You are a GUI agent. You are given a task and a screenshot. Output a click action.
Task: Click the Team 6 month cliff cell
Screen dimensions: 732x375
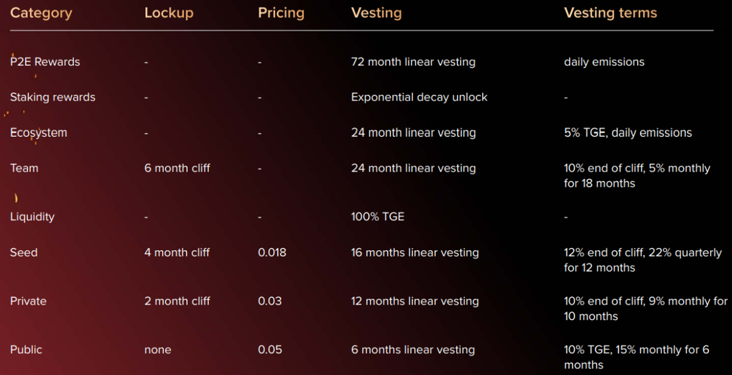click(177, 168)
